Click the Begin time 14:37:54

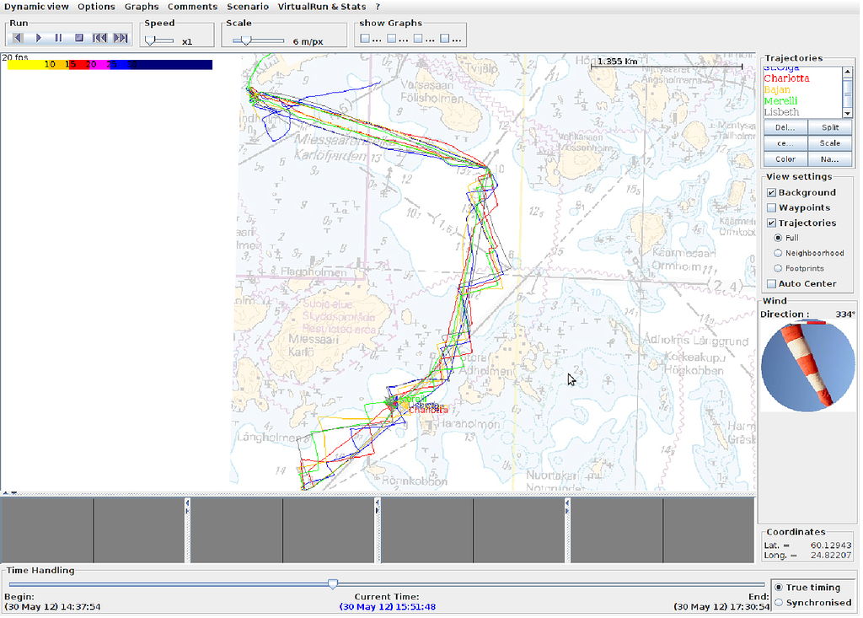coord(52,606)
